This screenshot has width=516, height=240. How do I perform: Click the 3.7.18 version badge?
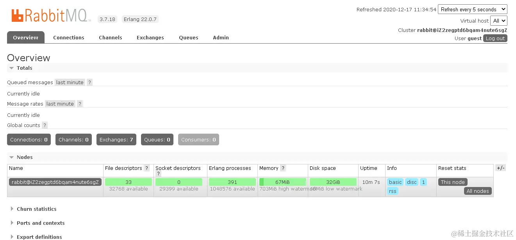point(107,19)
